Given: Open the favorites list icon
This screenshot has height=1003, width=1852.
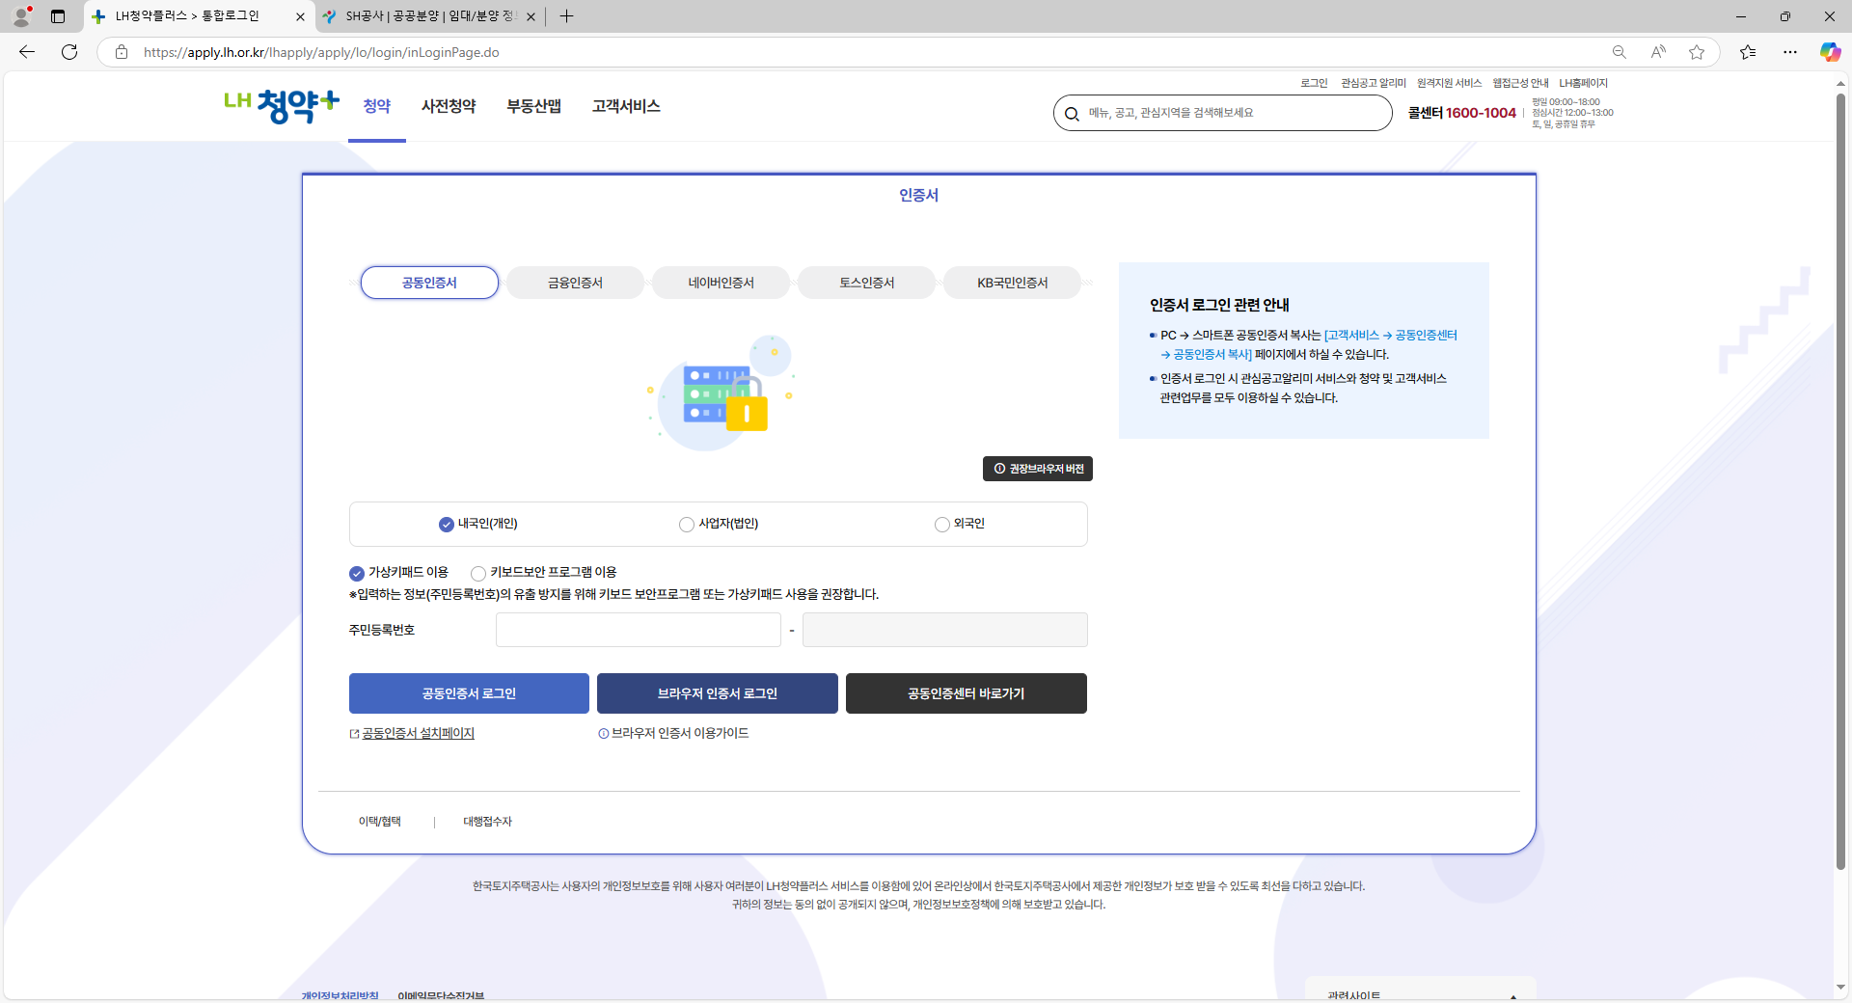Looking at the screenshot, I should (1748, 52).
